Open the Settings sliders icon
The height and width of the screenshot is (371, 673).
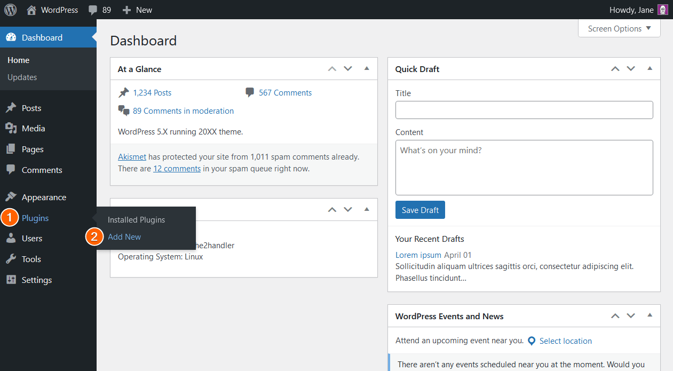11,280
